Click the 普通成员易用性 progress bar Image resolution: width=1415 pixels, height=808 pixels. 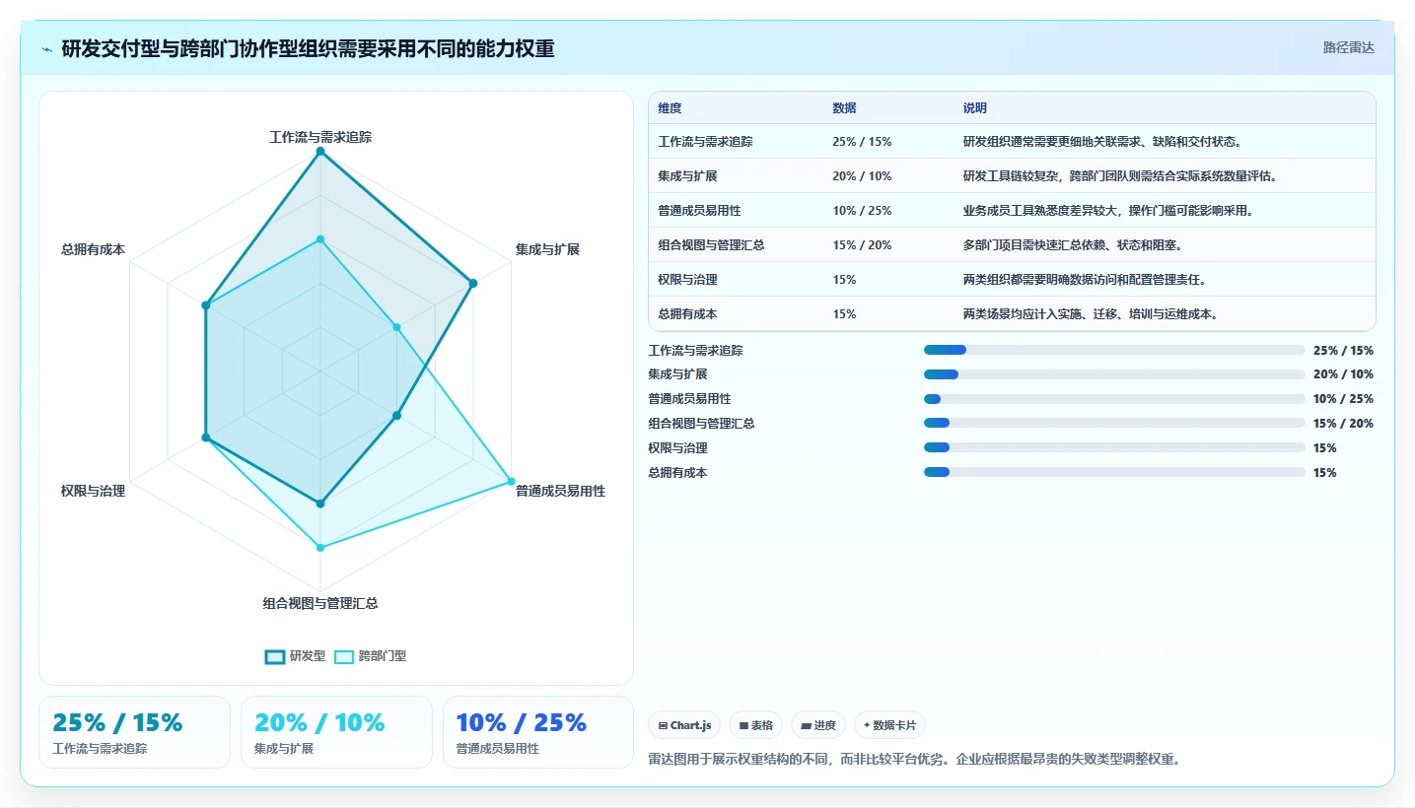click(x=1114, y=399)
